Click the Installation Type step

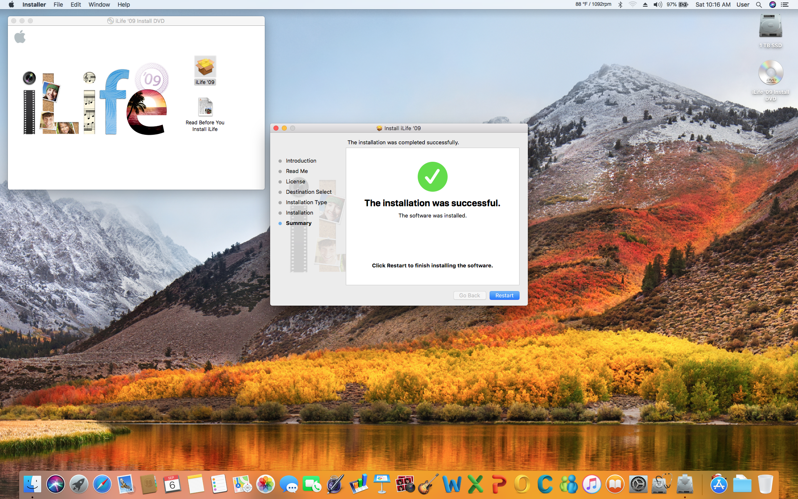(306, 203)
